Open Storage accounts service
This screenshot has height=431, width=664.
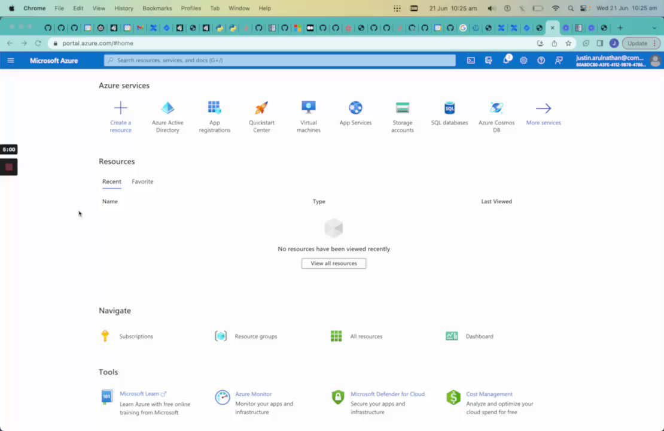click(x=403, y=108)
